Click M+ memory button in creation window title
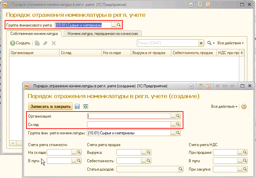 tap(225, 86)
